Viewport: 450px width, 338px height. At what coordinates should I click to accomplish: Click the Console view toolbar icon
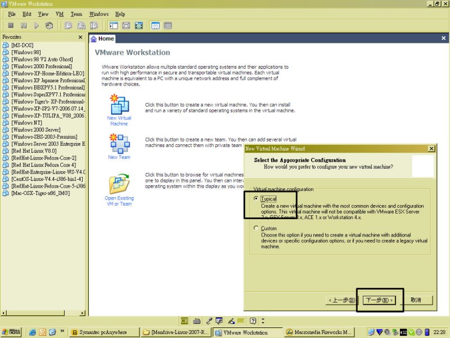point(168,25)
